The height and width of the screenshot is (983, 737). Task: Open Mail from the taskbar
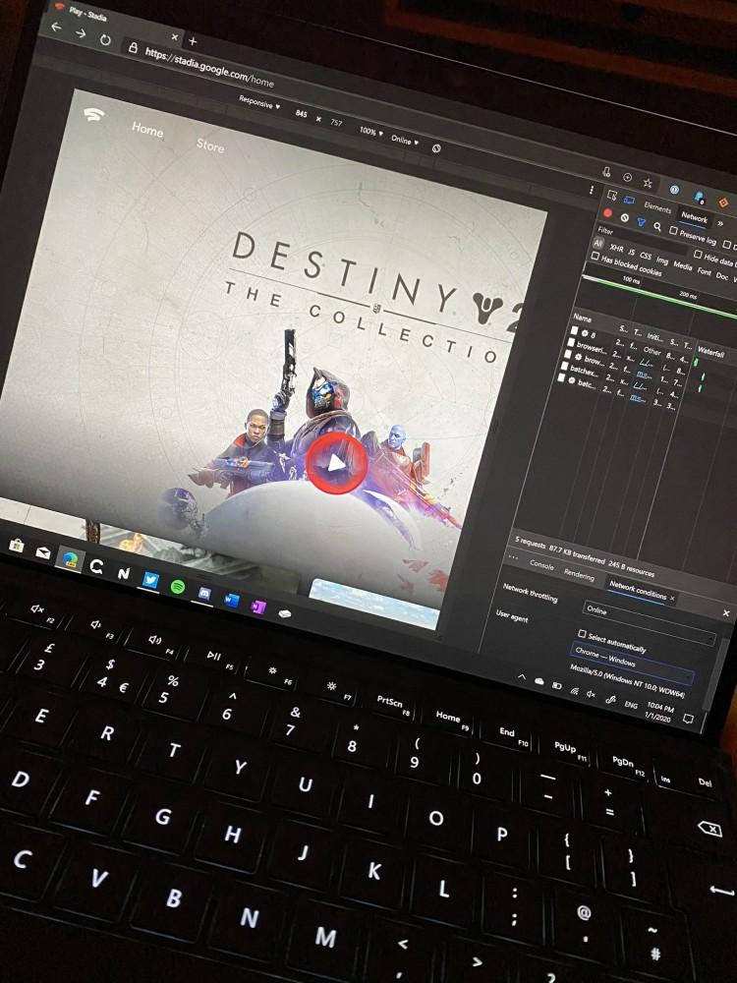click(x=42, y=552)
